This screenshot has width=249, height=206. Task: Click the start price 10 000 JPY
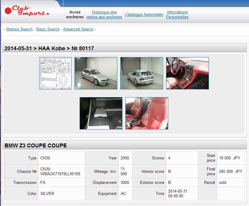(x=230, y=158)
